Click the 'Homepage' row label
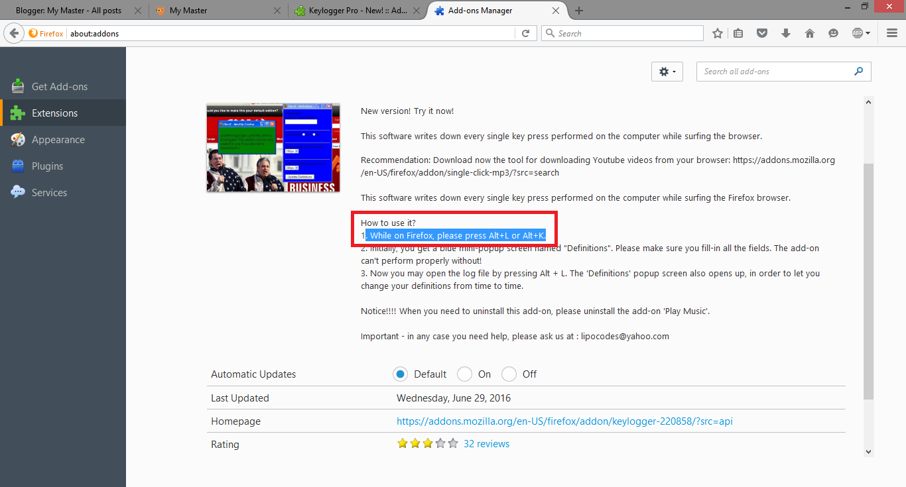Viewport: 906px width, 487px height. click(x=235, y=421)
